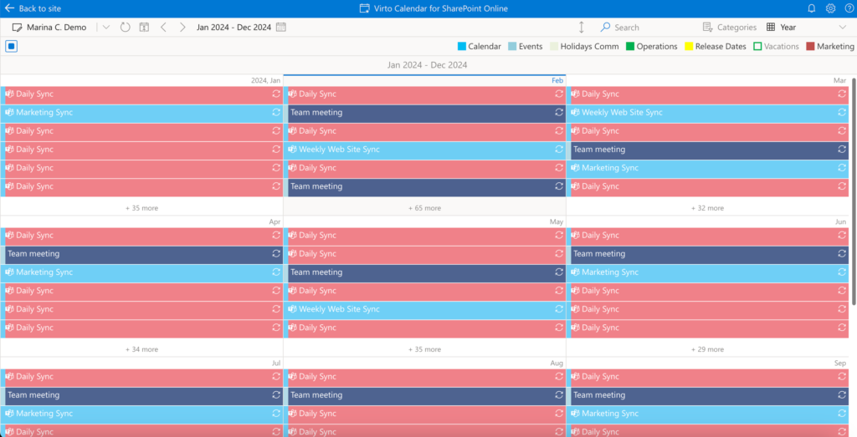857x437 pixels.
Task: Click the vertical expand height icon
Action: 581,28
